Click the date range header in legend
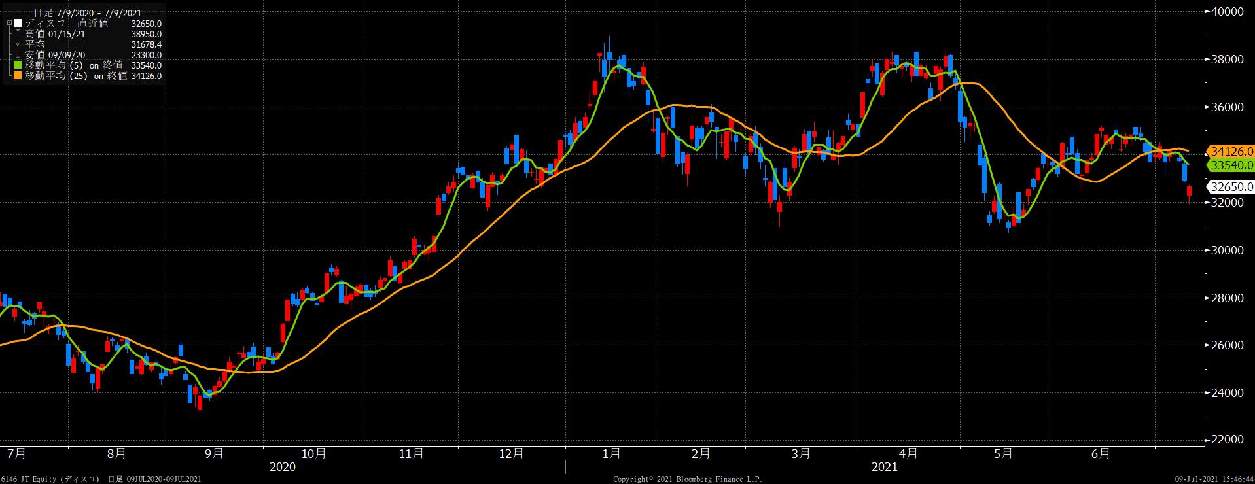 pos(87,13)
